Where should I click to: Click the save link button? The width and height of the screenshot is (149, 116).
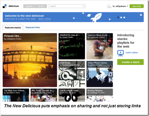point(136,6)
